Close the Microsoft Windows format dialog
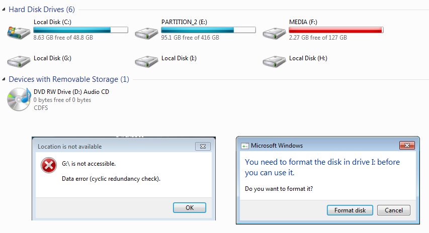The width and height of the screenshot is (429, 233). (x=407, y=145)
